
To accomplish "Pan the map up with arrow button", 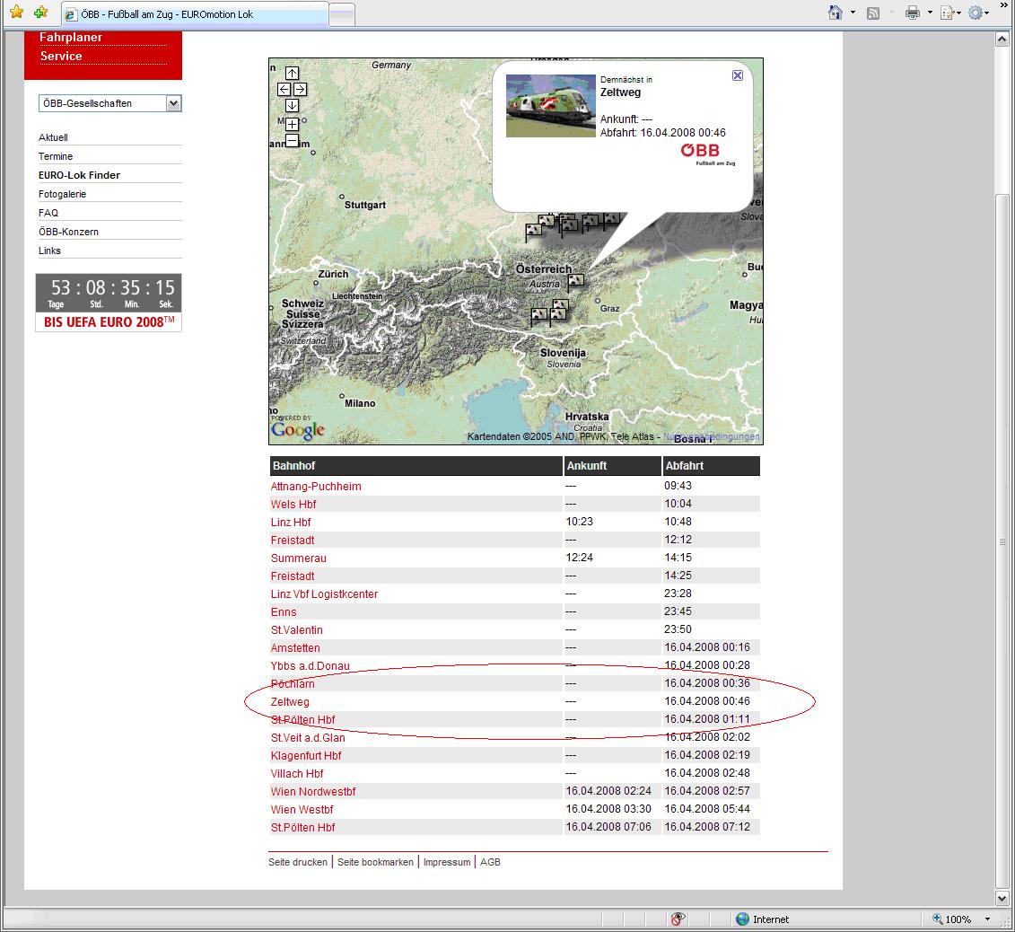I will 292,74.
